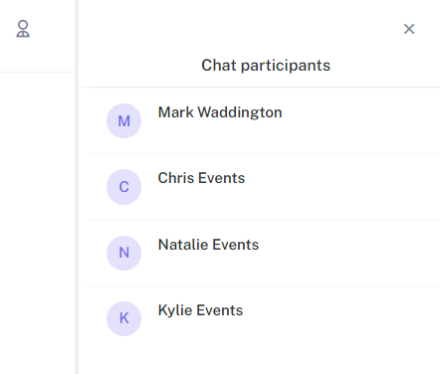Open Mark Waddington's name
The height and width of the screenshot is (374, 440).
pos(220,112)
